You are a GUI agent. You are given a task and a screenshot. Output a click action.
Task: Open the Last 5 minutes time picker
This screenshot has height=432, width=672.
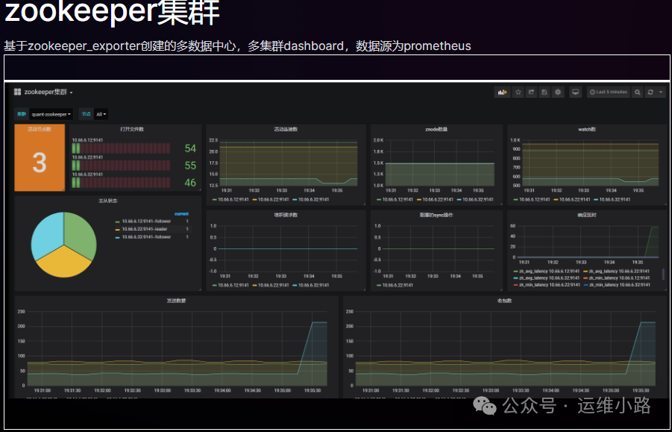[609, 92]
